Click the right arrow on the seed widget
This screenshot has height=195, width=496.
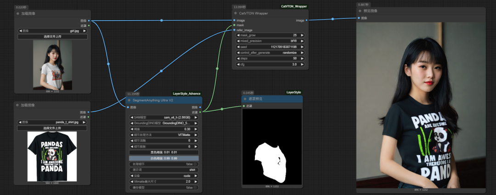302,47
